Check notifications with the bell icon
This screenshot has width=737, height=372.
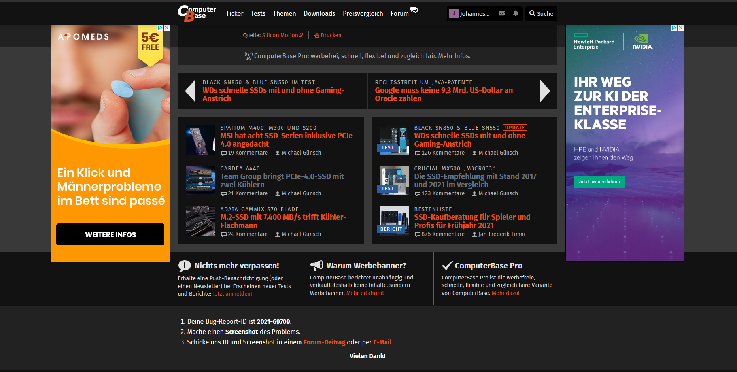515,13
